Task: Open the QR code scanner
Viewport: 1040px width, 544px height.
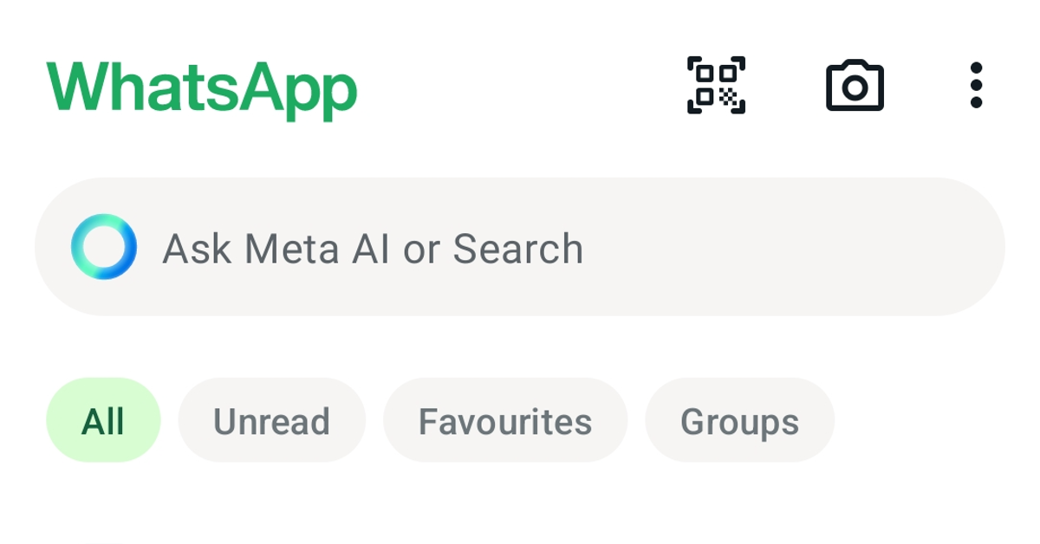Action: 716,85
